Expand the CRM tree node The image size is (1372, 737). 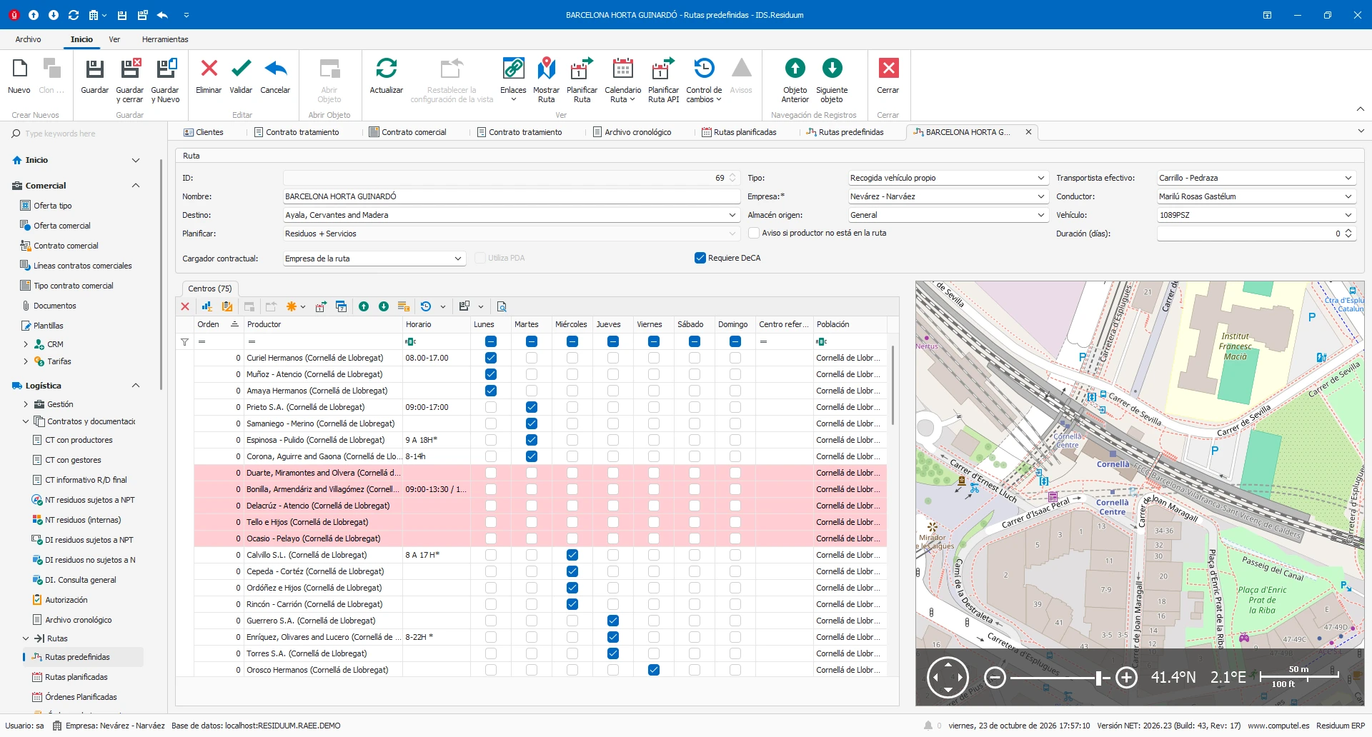tap(26, 344)
